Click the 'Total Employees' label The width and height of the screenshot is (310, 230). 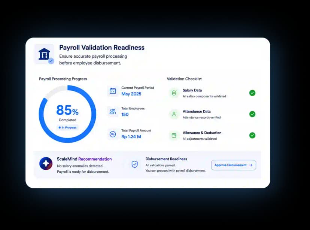pos(133,108)
